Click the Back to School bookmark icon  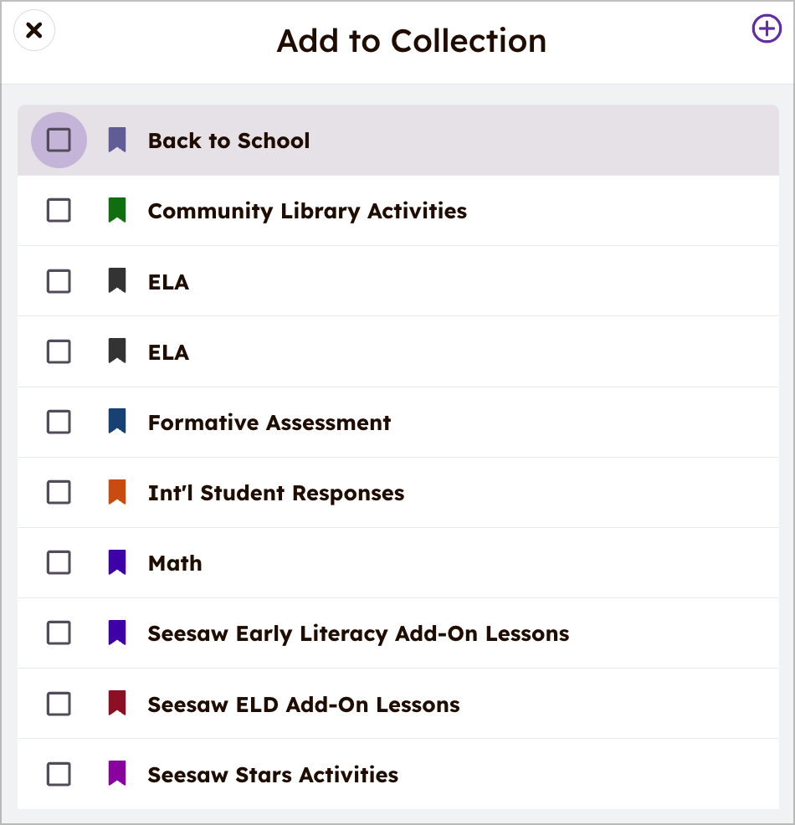tap(117, 140)
